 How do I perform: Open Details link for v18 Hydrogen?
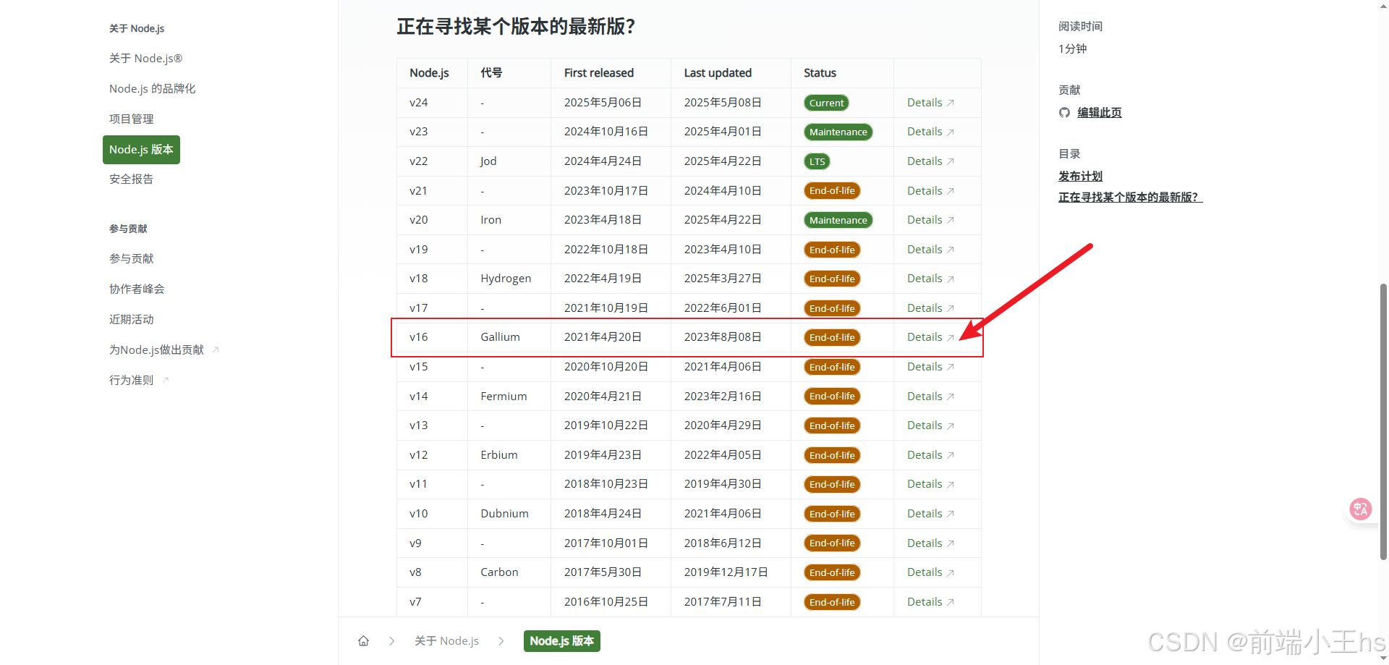930,279
